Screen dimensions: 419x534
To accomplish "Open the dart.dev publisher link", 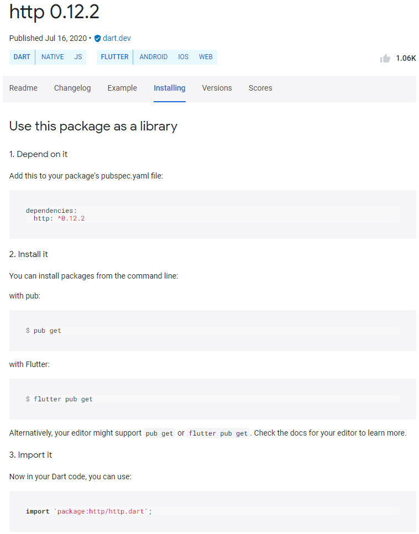I will click(117, 38).
